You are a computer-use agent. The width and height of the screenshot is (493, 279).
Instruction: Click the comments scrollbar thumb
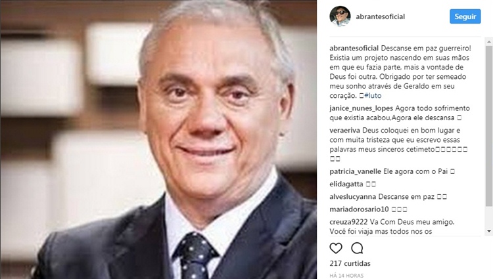489,126
